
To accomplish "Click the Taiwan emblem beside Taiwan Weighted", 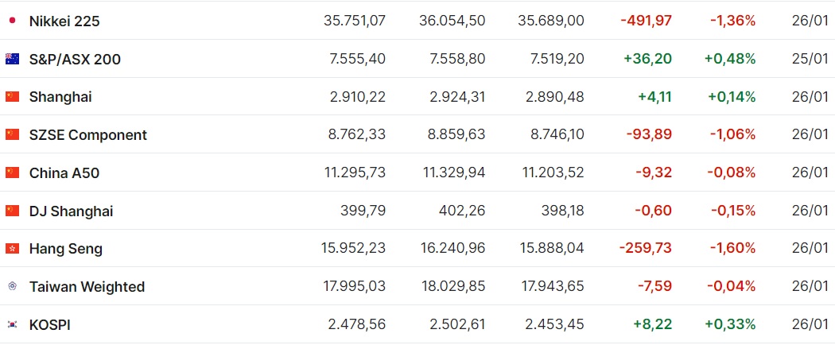I will point(12,286).
